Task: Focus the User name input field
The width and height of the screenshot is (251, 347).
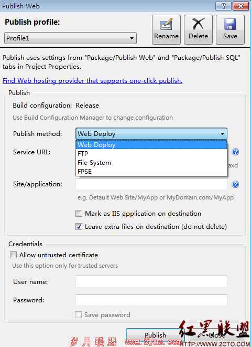Action: [151, 281]
